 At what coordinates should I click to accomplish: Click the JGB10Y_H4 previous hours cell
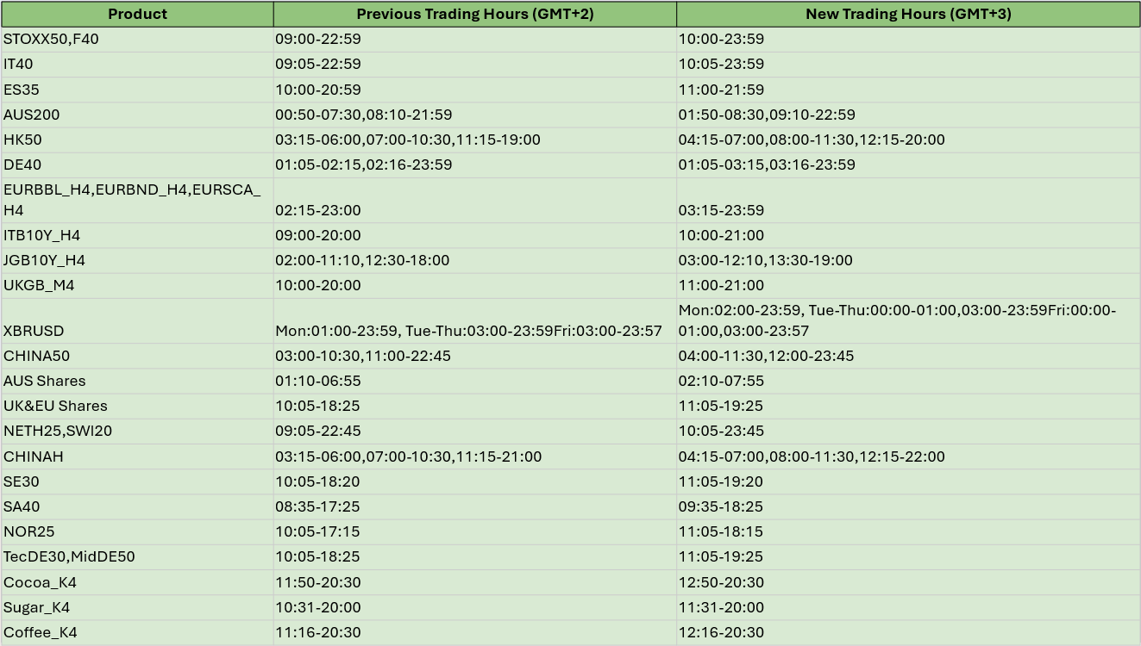click(x=475, y=260)
